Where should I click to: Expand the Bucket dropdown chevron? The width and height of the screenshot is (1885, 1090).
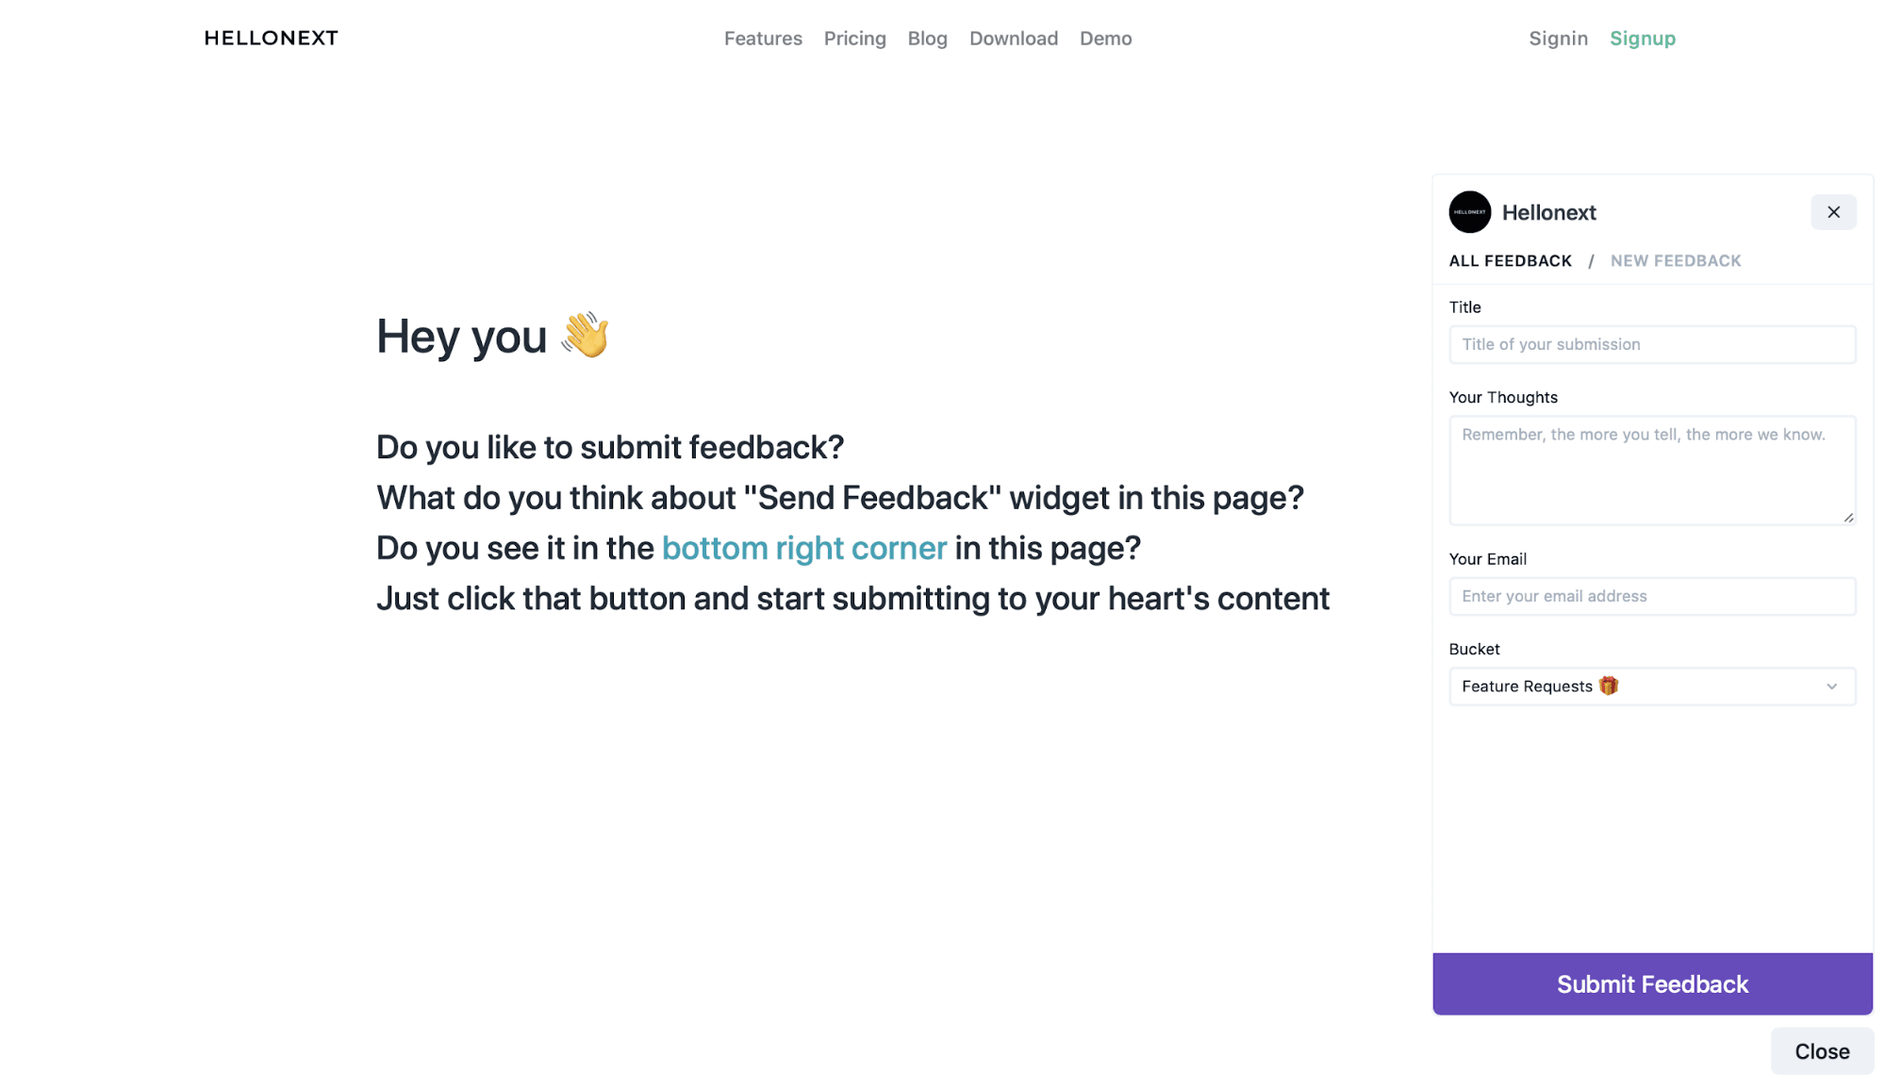tap(1830, 686)
